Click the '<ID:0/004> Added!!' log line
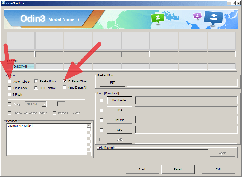 tap(21, 126)
